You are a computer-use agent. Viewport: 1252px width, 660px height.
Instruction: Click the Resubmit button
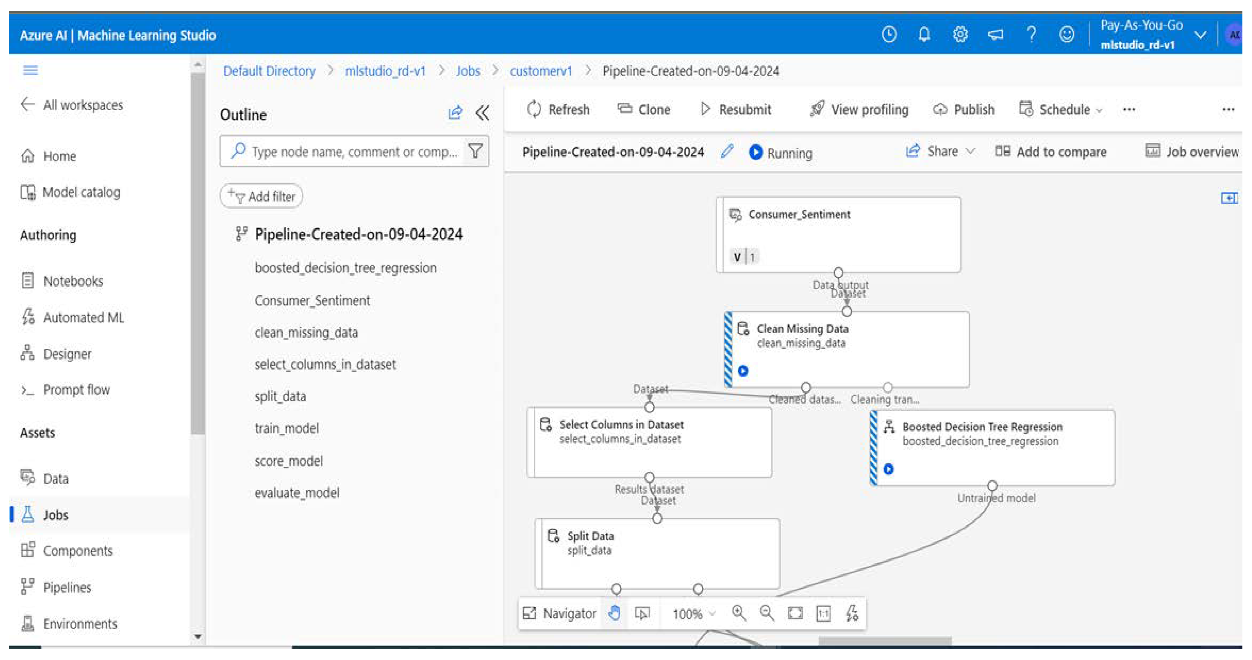[736, 109]
